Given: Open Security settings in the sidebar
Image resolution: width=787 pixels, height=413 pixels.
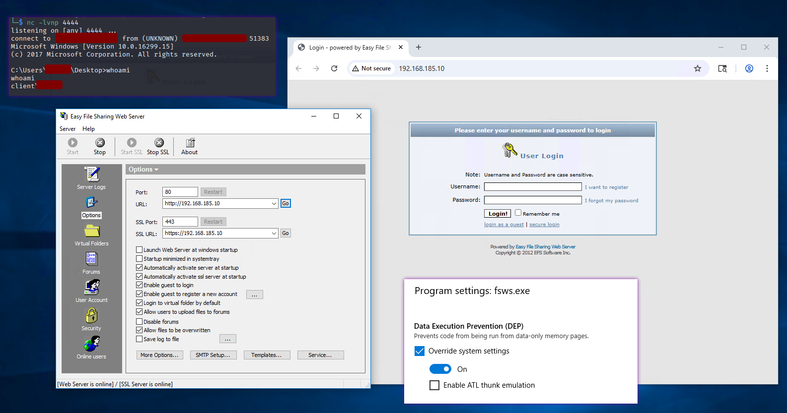Looking at the screenshot, I should pyautogui.click(x=91, y=320).
